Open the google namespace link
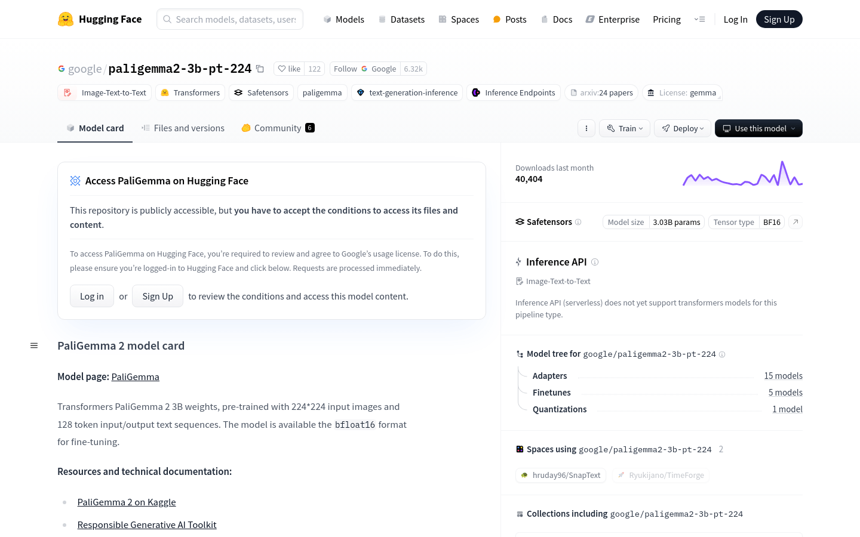860x537 pixels. 85,69
